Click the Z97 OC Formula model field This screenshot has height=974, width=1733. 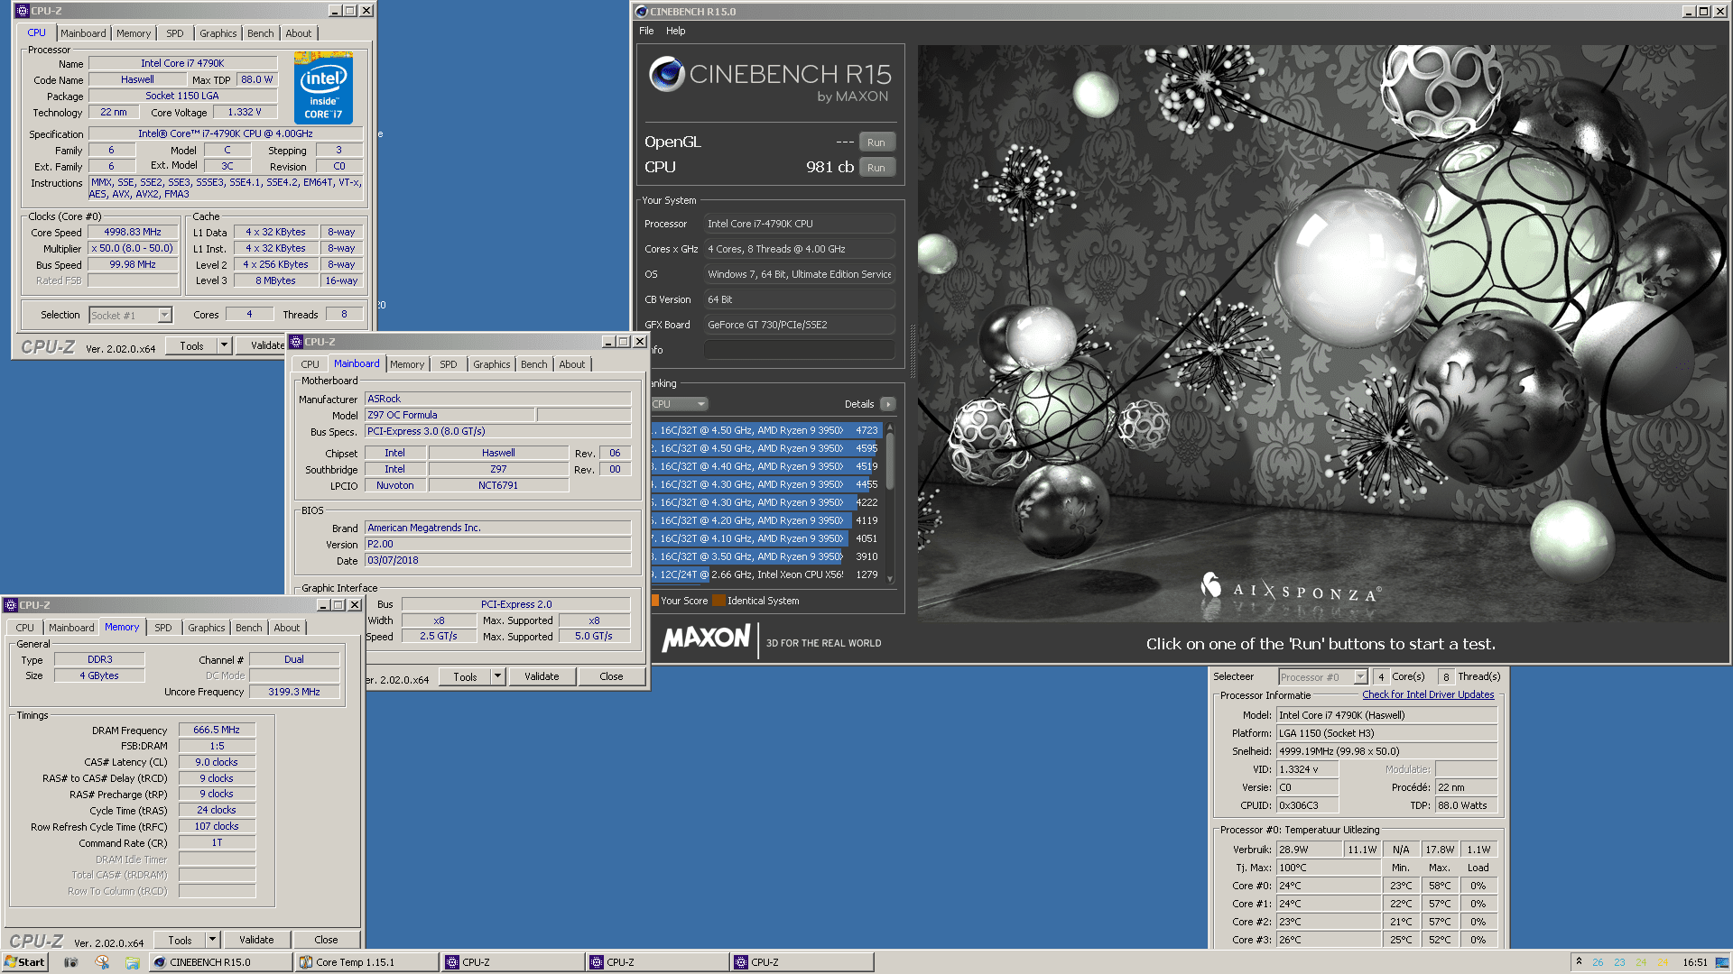point(449,415)
